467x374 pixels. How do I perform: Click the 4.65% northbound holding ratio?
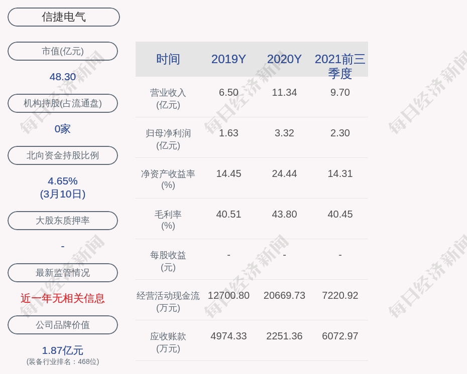click(x=63, y=181)
